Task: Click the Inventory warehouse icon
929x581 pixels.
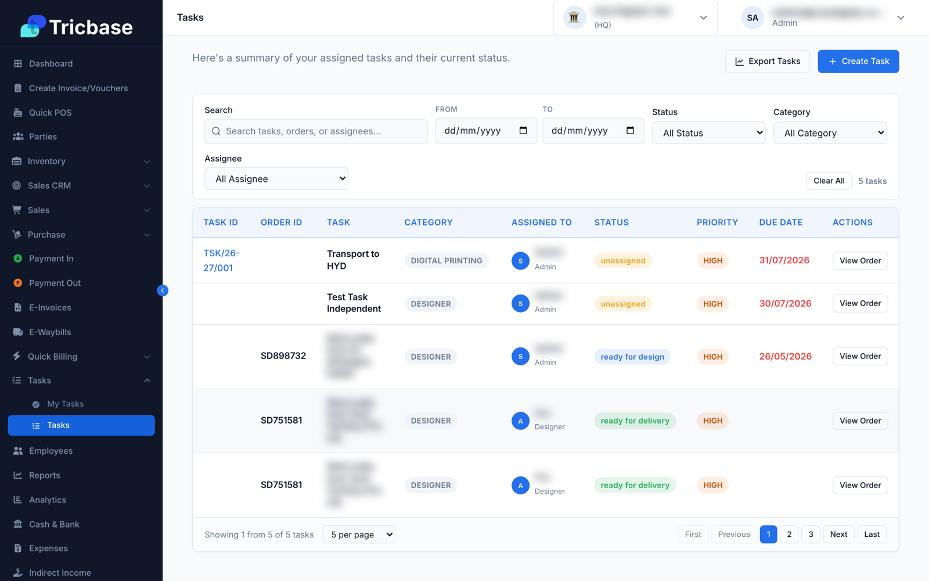Action: [x=17, y=161]
